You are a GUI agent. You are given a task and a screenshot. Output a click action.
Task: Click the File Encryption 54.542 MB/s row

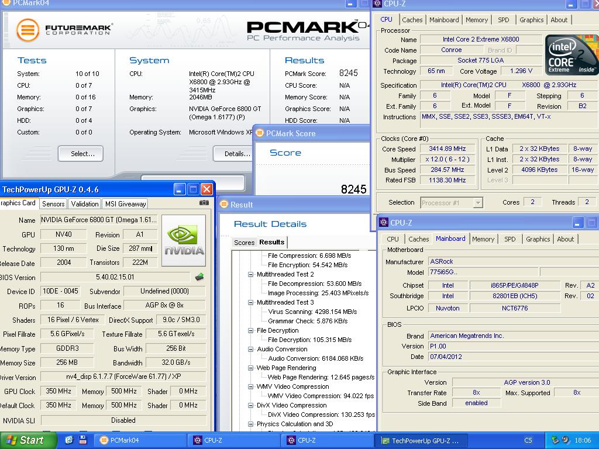[308, 265]
